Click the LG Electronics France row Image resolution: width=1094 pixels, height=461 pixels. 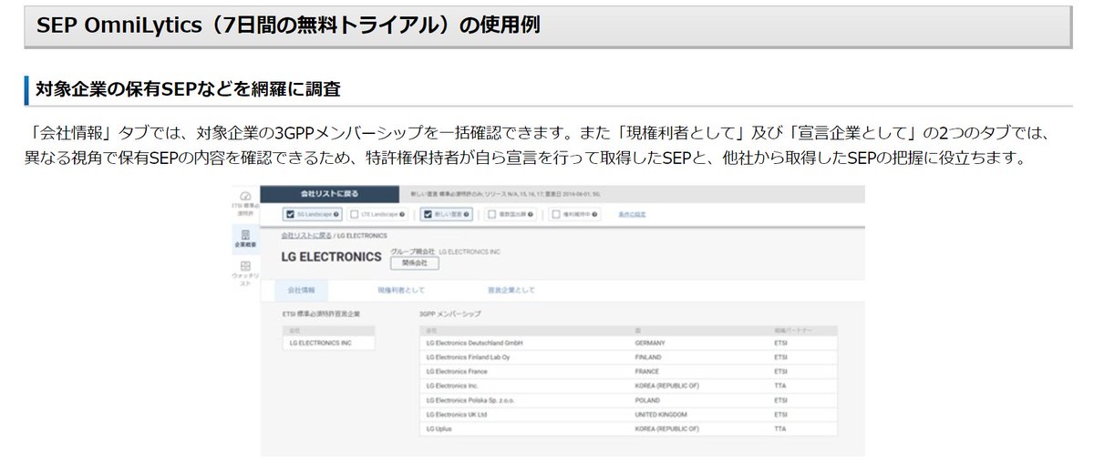point(627,372)
